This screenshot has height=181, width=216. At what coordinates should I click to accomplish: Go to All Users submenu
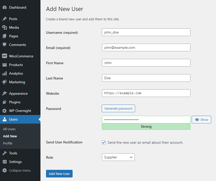[x=9, y=129]
